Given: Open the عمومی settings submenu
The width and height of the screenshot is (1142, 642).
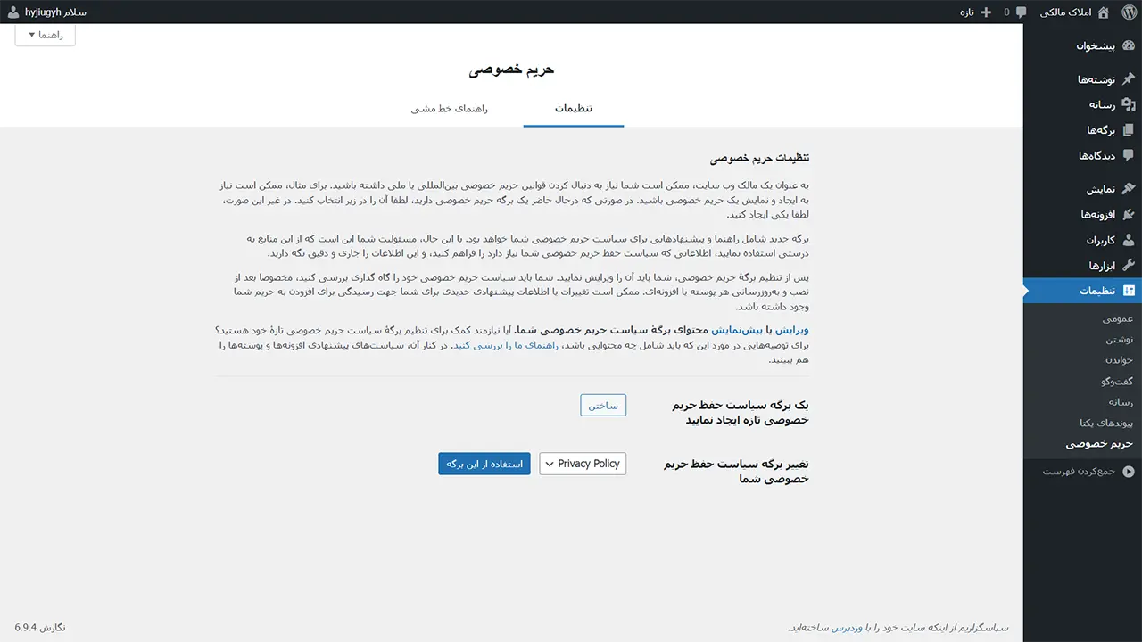Looking at the screenshot, I should pos(1117,319).
